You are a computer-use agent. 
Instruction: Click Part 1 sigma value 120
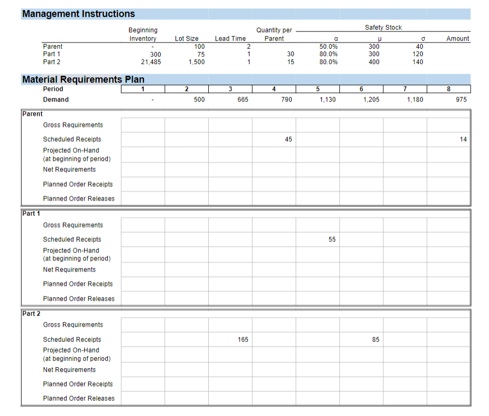click(418, 54)
